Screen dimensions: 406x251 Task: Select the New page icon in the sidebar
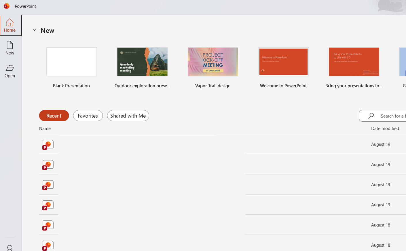pos(10,45)
